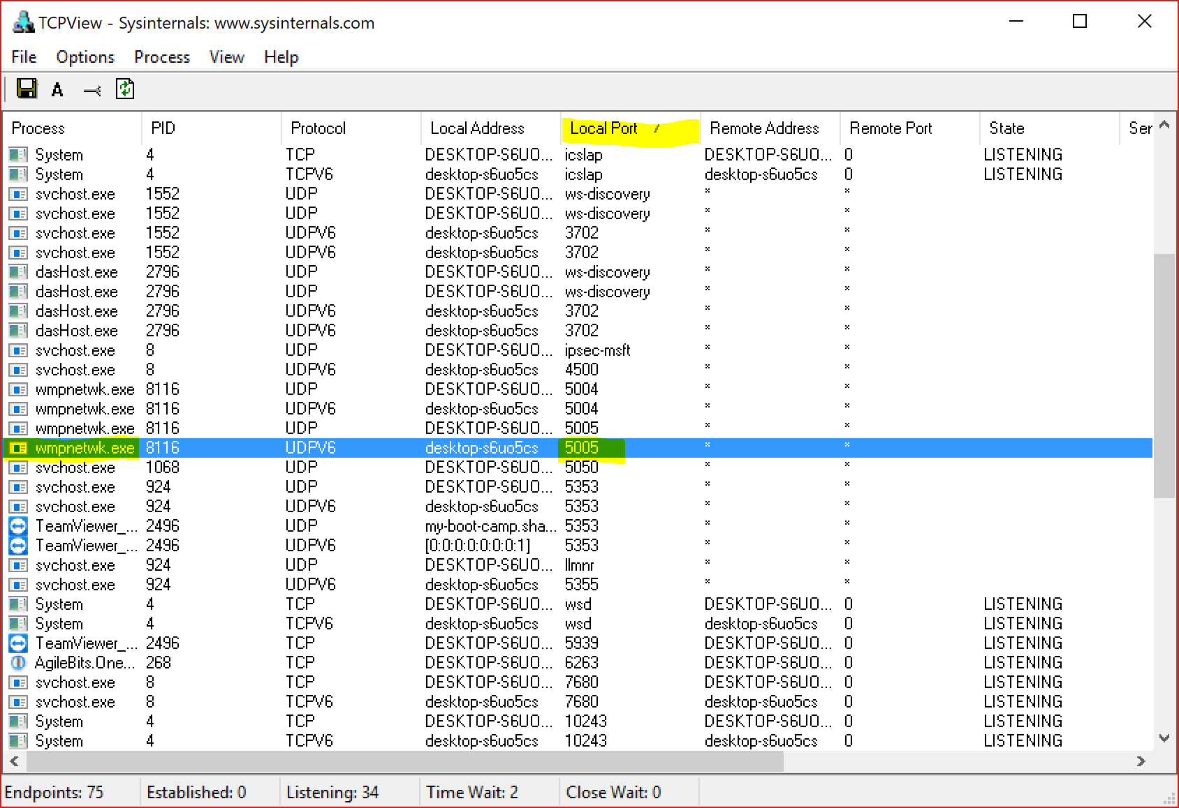Click the Save floppy disk toolbar icon
The height and width of the screenshot is (808, 1179).
tap(27, 89)
